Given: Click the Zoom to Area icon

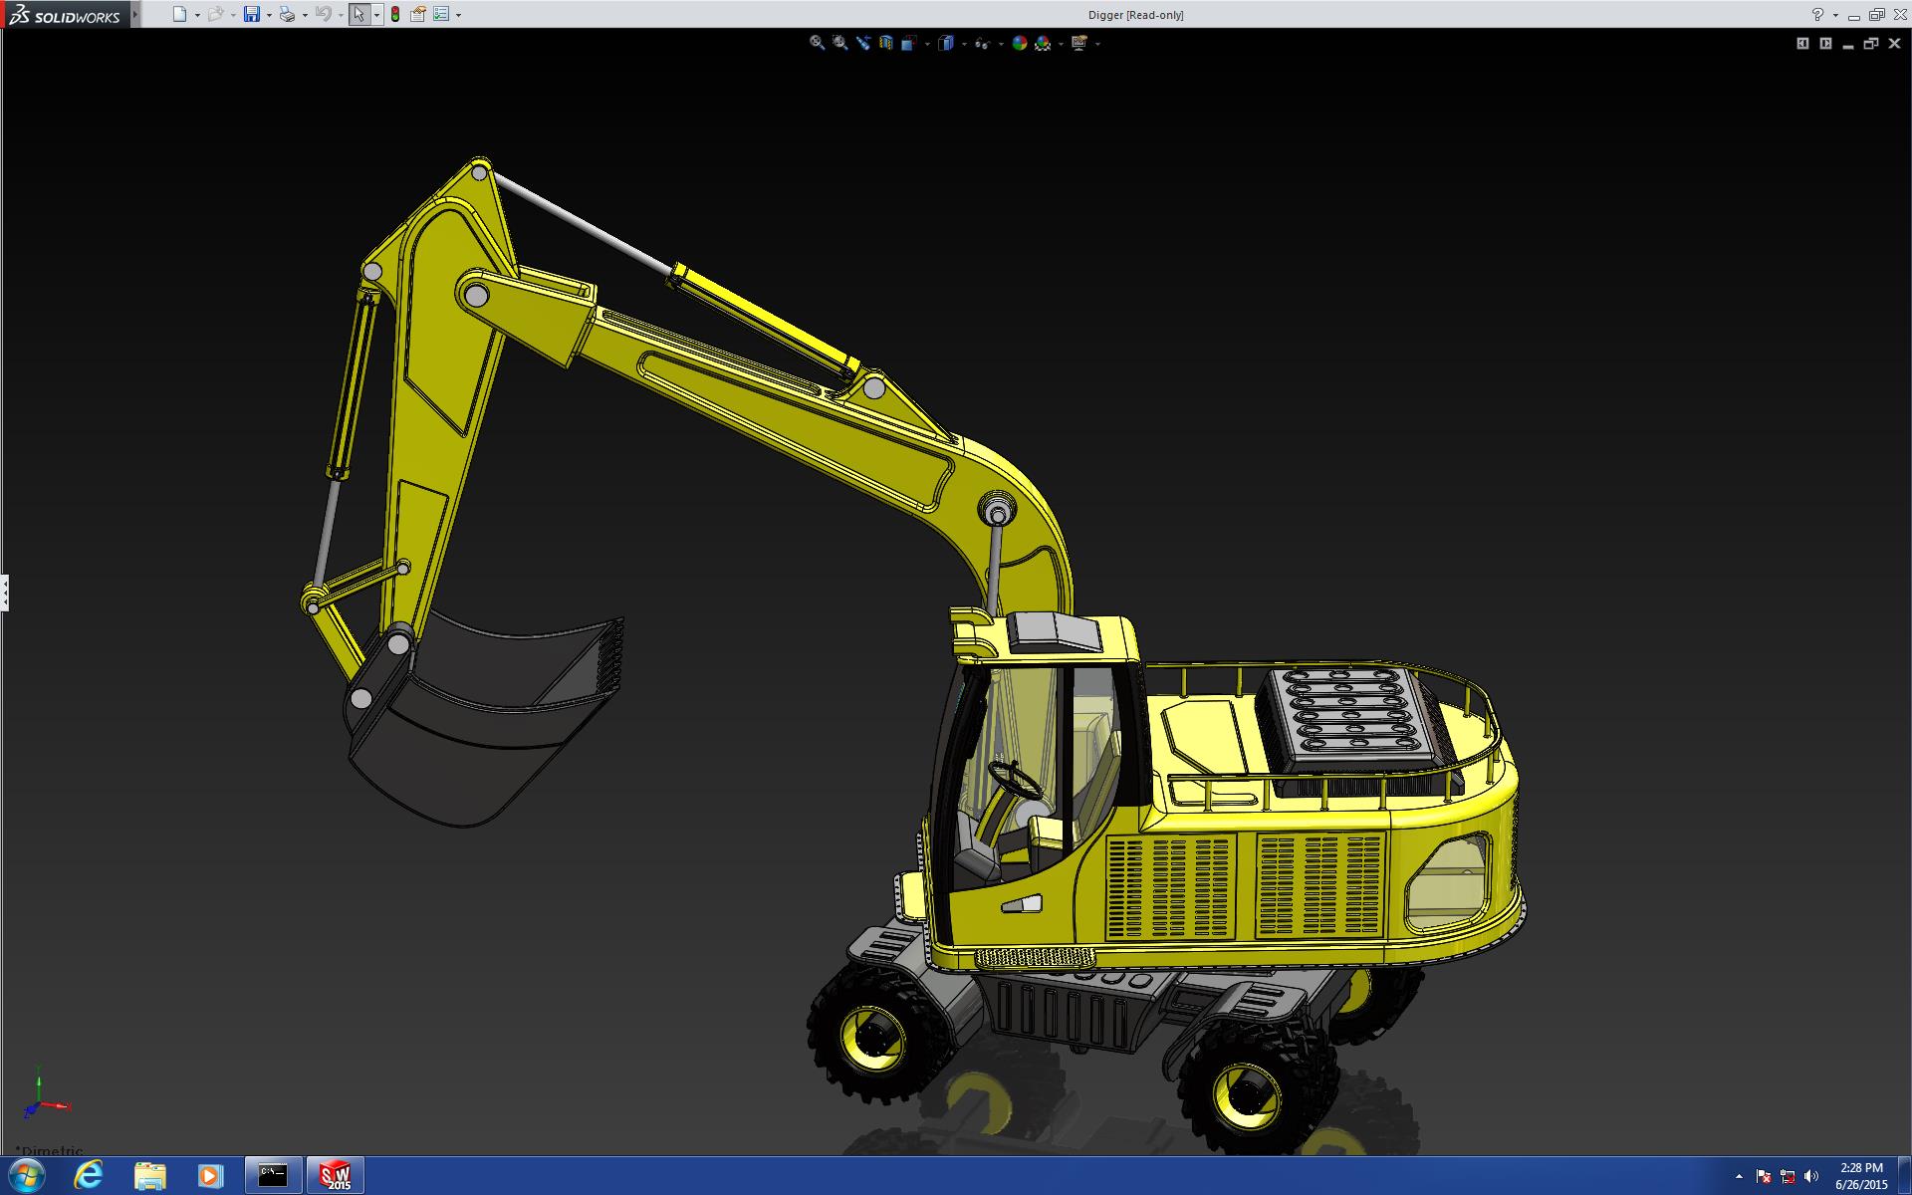Looking at the screenshot, I should (839, 43).
